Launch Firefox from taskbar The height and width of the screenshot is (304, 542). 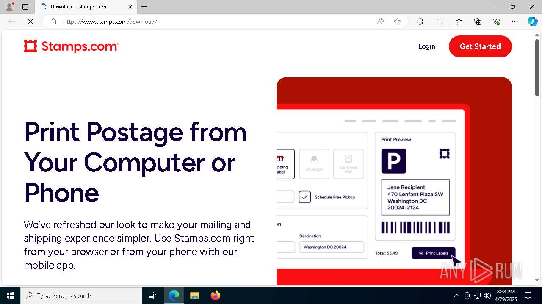(x=216, y=296)
